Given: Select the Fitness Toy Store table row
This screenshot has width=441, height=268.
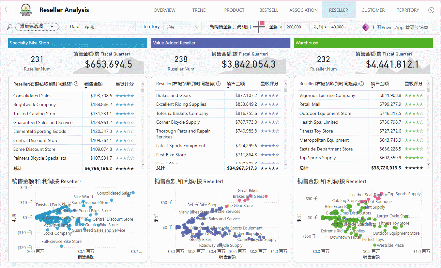Looking at the screenshot, I should pyautogui.click(x=361, y=131).
